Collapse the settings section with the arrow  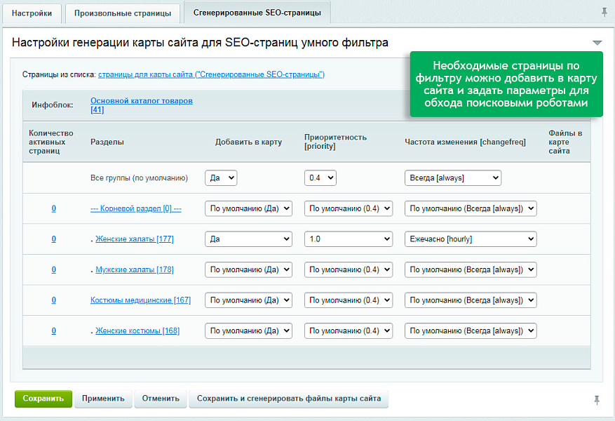point(597,42)
